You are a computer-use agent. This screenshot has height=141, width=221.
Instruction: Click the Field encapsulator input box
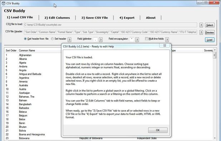[132, 39]
